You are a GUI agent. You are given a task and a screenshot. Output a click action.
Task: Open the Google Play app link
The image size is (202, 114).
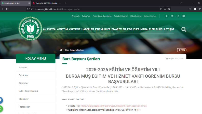tap(114, 106)
